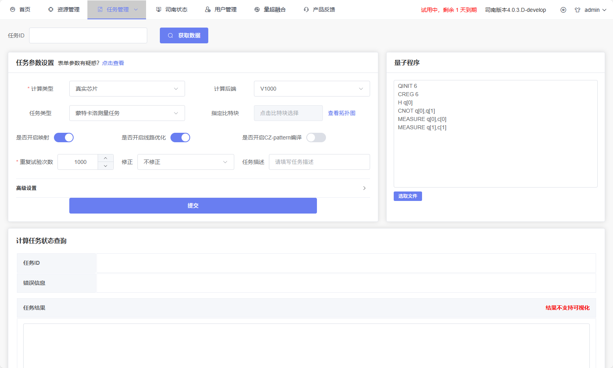This screenshot has width=613, height=368.
Task: Go to the 首页 menu item
Action: [24, 9]
